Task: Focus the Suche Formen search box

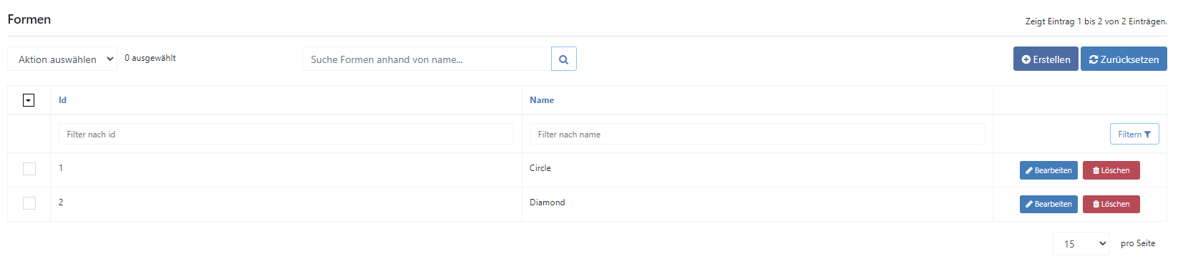Action: pos(427,59)
